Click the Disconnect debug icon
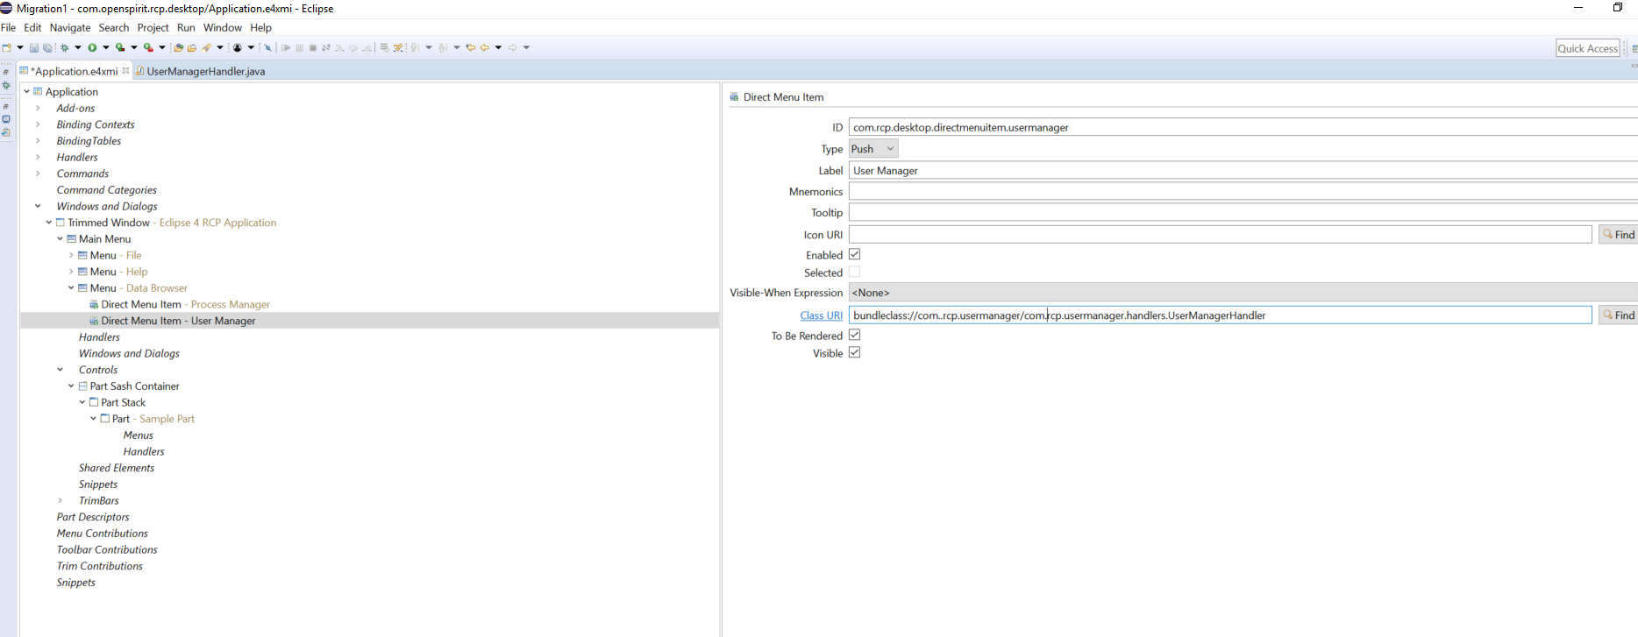Image resolution: width=1638 pixels, height=637 pixels. (326, 47)
